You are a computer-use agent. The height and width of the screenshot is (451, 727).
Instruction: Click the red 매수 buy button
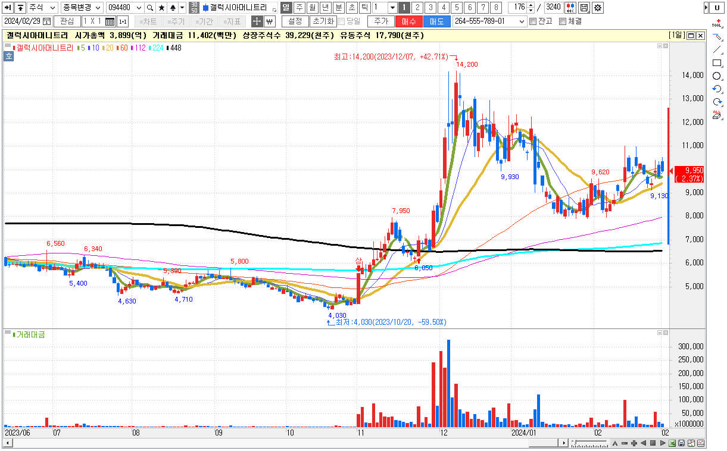pos(409,21)
